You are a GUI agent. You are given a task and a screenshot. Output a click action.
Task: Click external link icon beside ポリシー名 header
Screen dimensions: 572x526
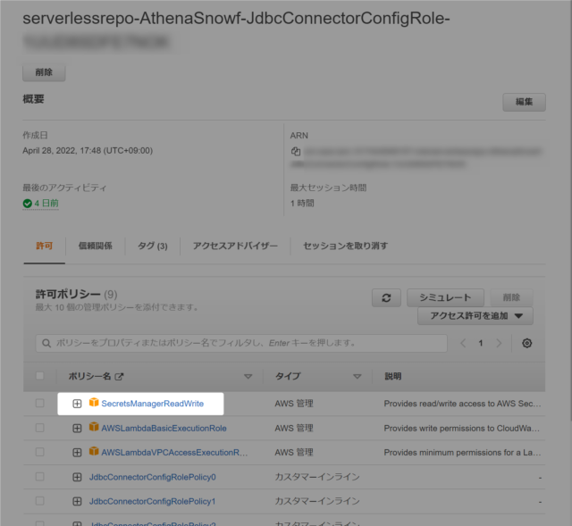pos(119,377)
